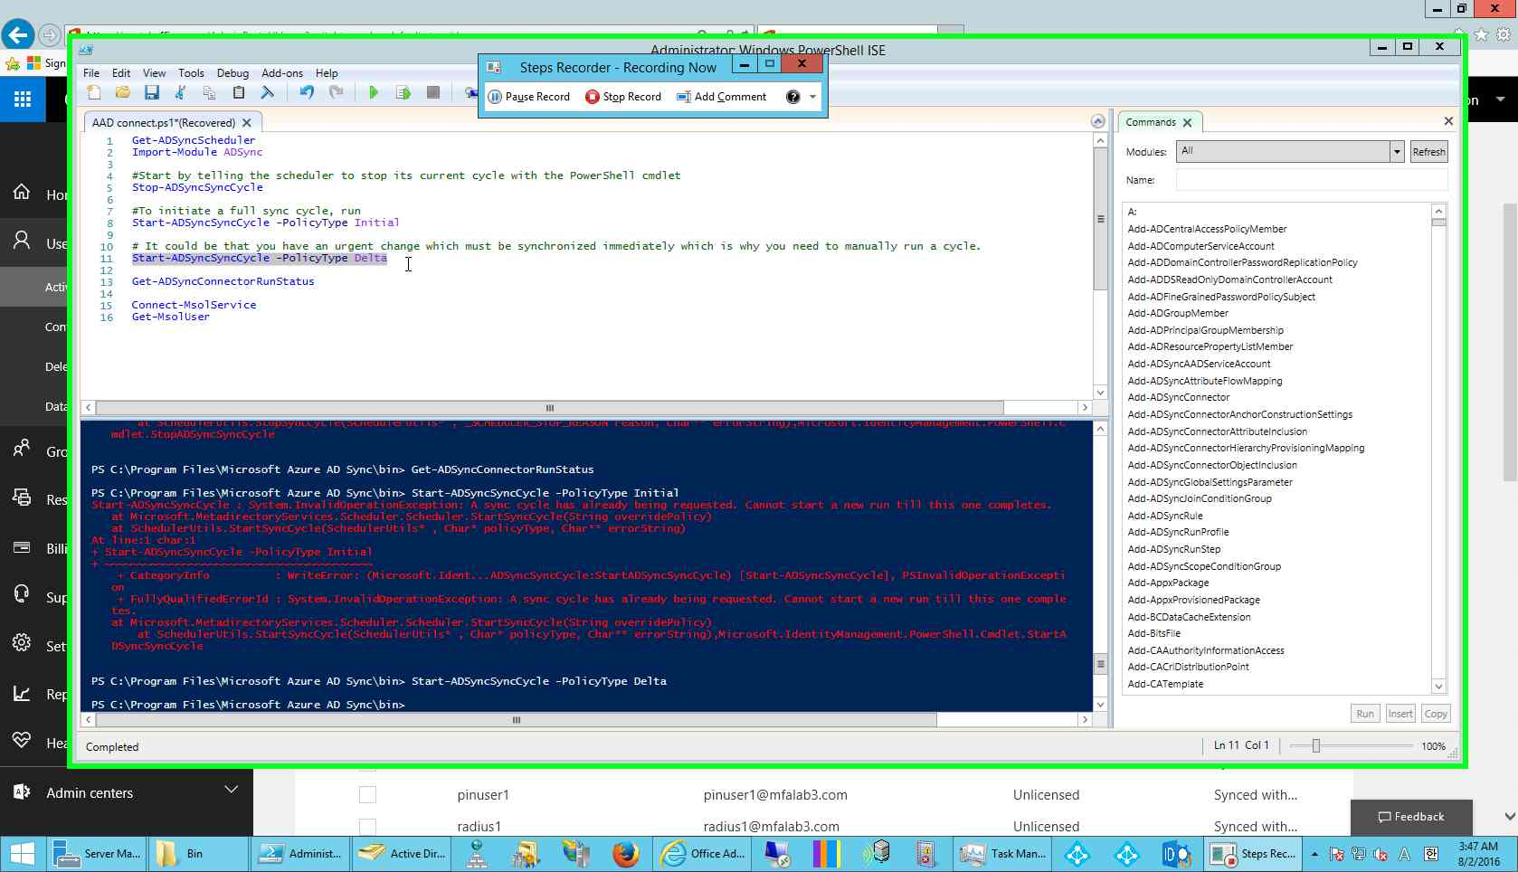The width and height of the screenshot is (1518, 872).
Task: Click the Refresh button in Commands pane
Action: click(x=1428, y=152)
